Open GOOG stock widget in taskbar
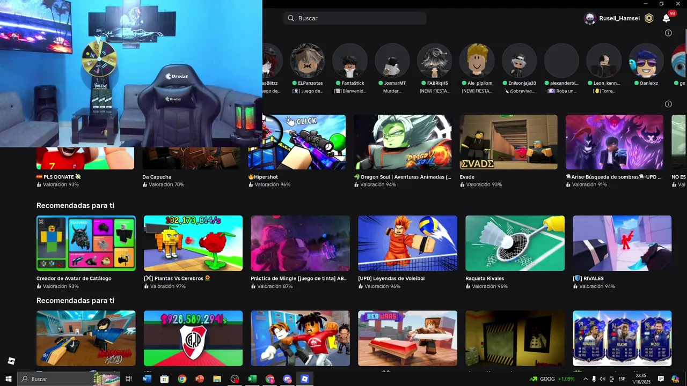 [552, 379]
